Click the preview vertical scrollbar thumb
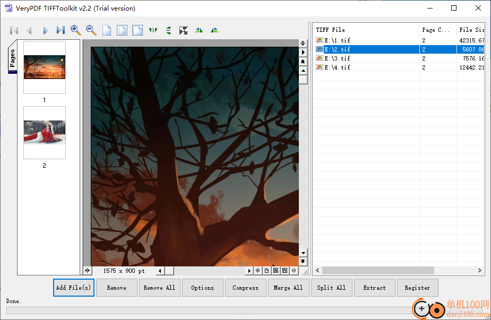 tap(303, 80)
